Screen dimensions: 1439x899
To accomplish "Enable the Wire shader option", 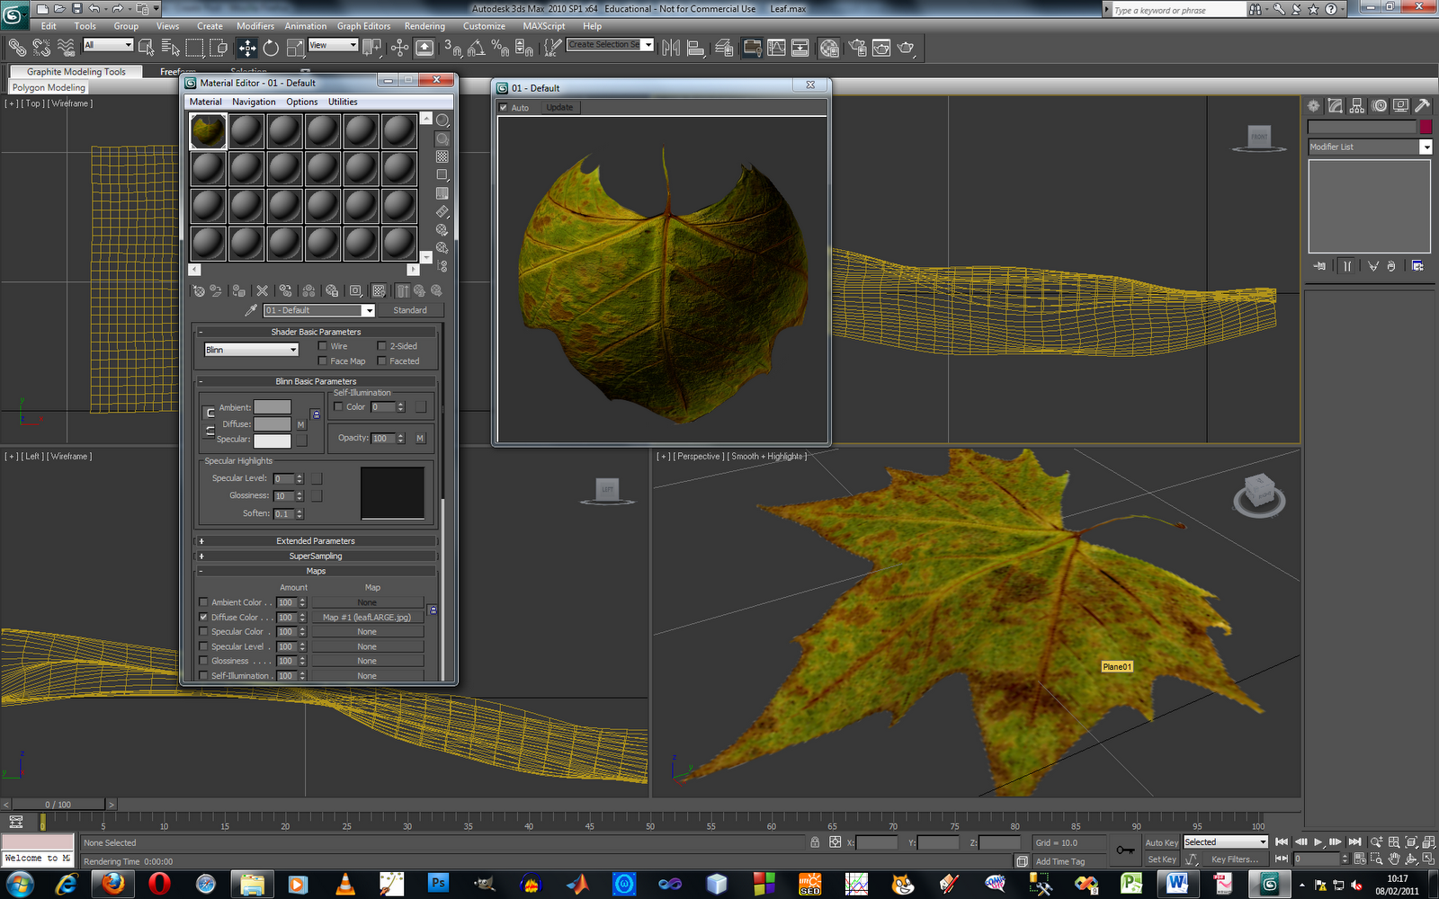I will pos(323,346).
